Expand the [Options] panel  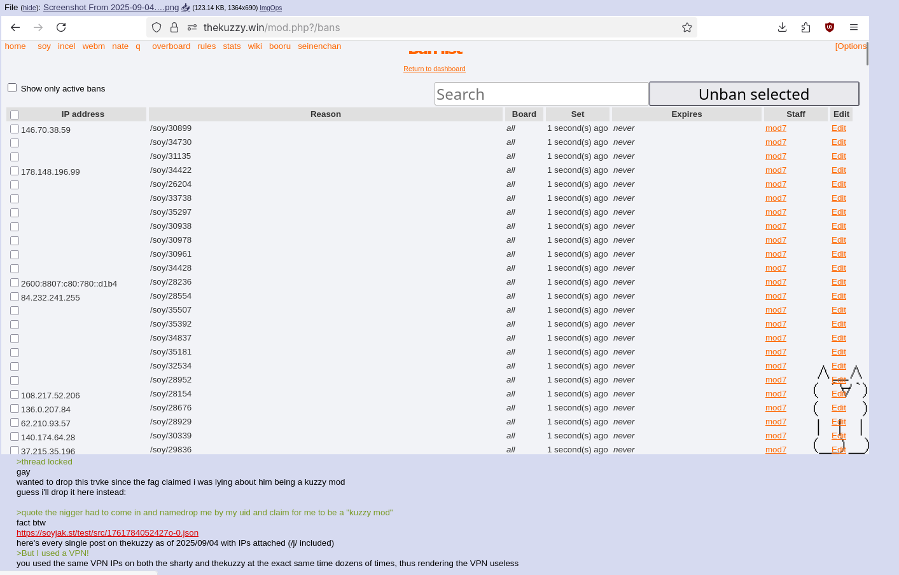(x=851, y=46)
